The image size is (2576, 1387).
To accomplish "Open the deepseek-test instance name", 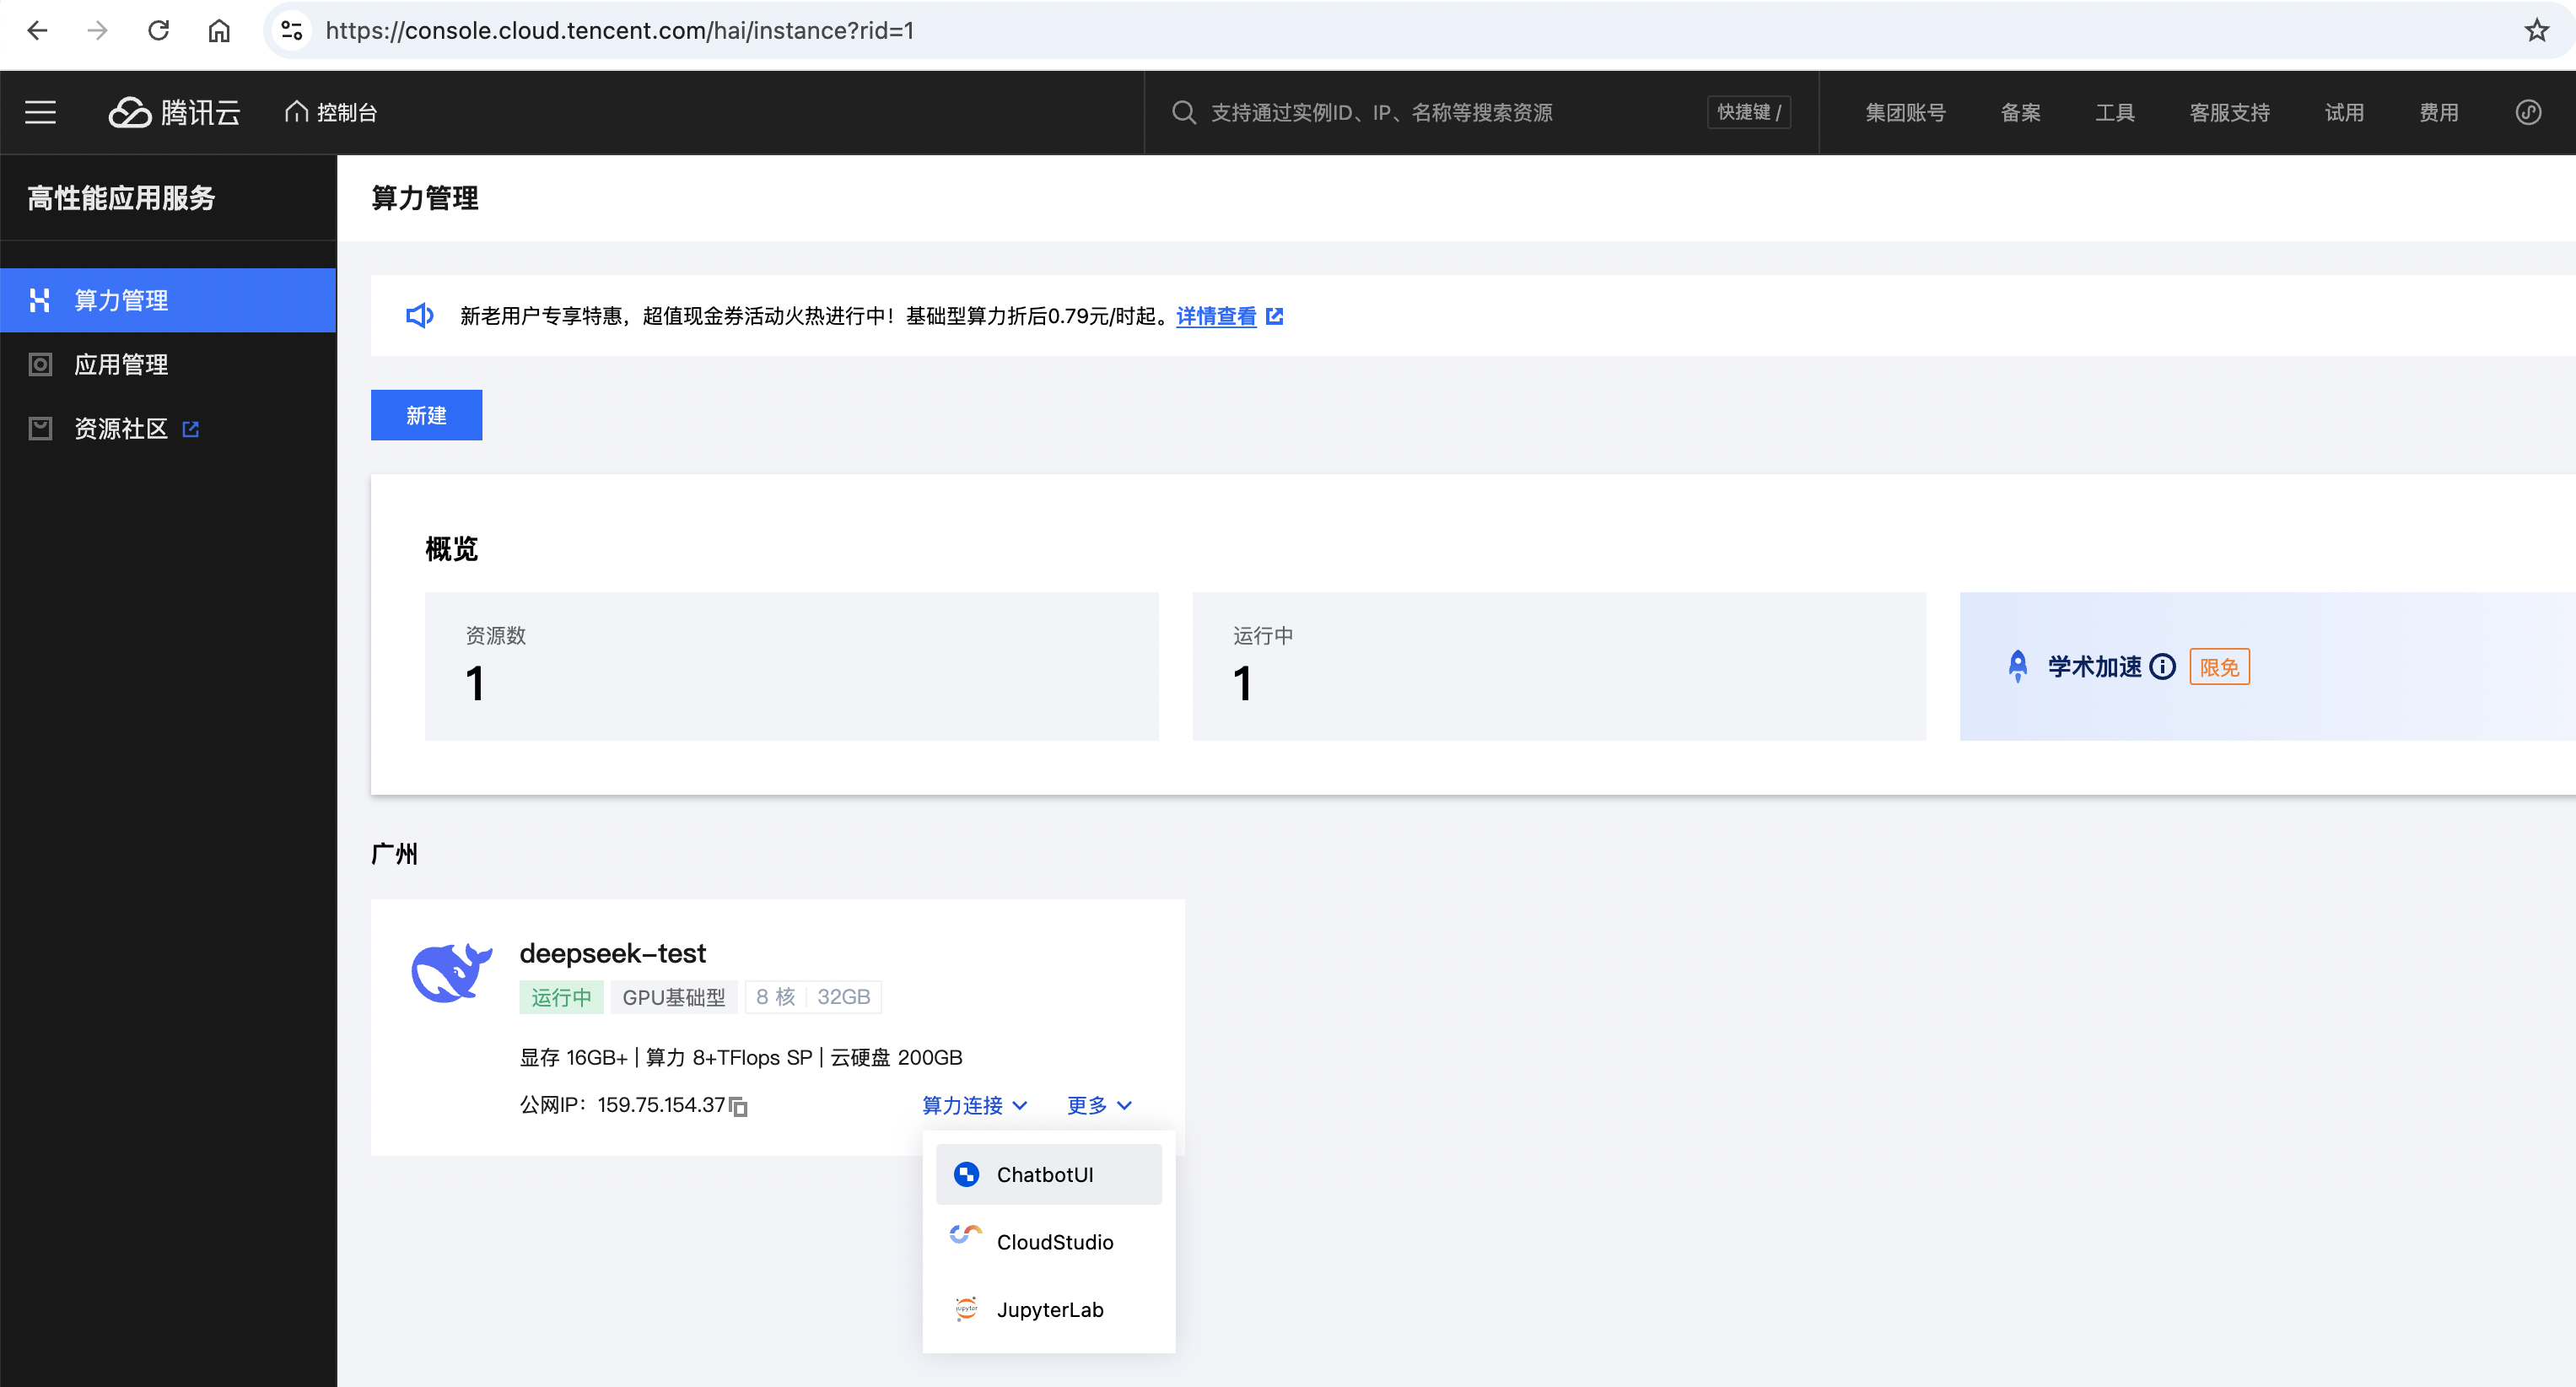I will point(612,953).
